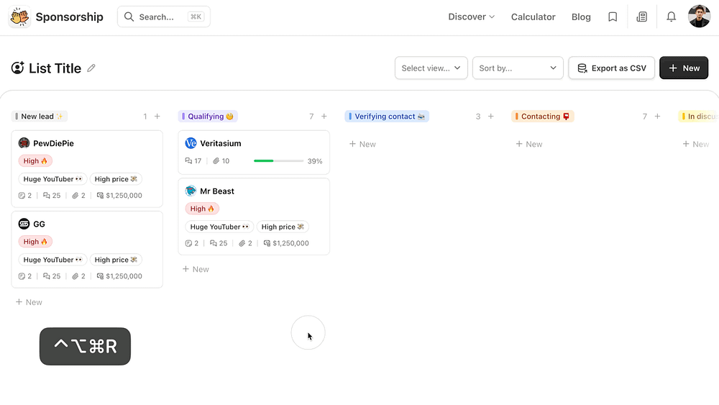Click the comments count 25 on GG card
Screen dimensions: 719x405
(52, 276)
